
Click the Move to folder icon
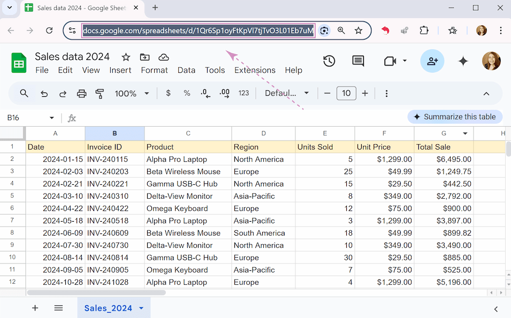(x=144, y=57)
